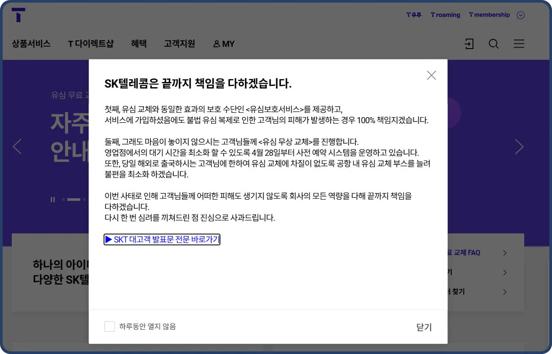Open the login icon in header
Screen dimensions: 552x354
(x=469, y=44)
